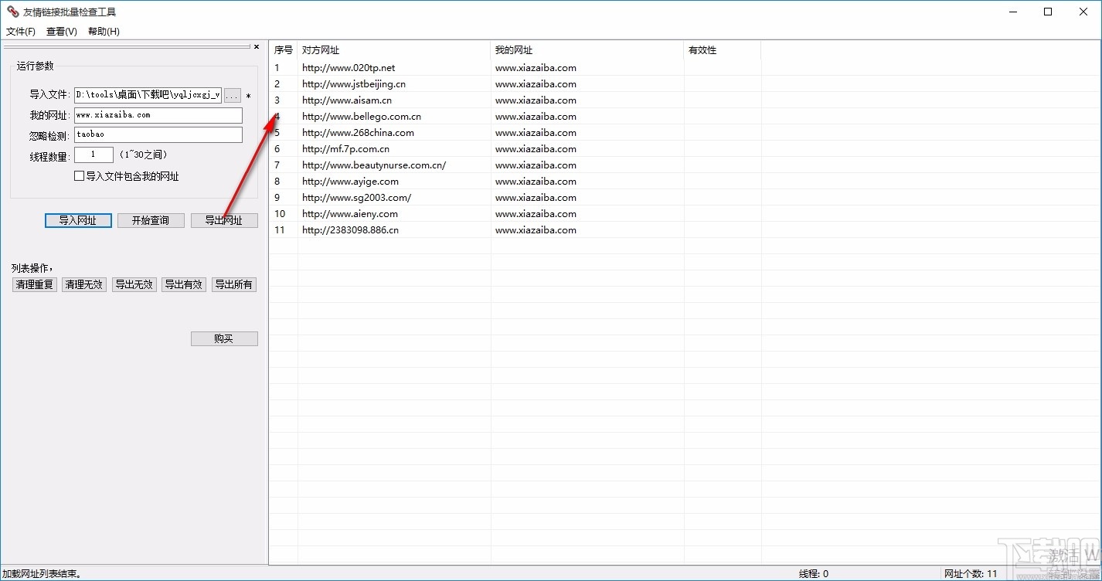Close the left parameters panel
This screenshot has height=581, width=1102.
(x=257, y=46)
